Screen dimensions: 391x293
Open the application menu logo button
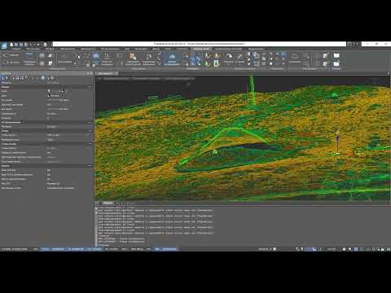pos(4,46)
